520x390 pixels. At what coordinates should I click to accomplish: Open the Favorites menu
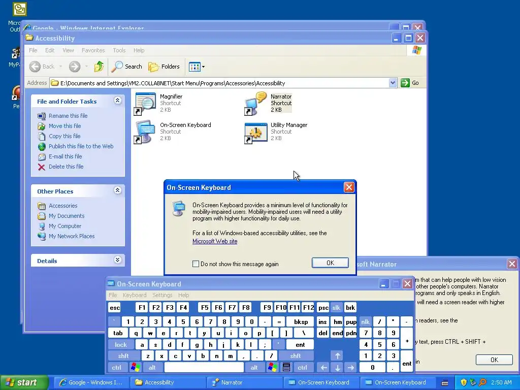(x=93, y=50)
